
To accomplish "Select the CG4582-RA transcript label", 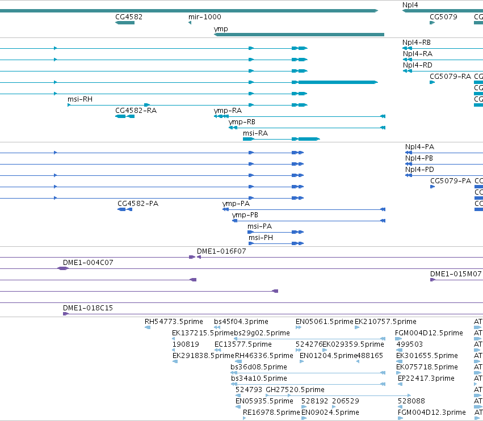I will (x=136, y=111).
